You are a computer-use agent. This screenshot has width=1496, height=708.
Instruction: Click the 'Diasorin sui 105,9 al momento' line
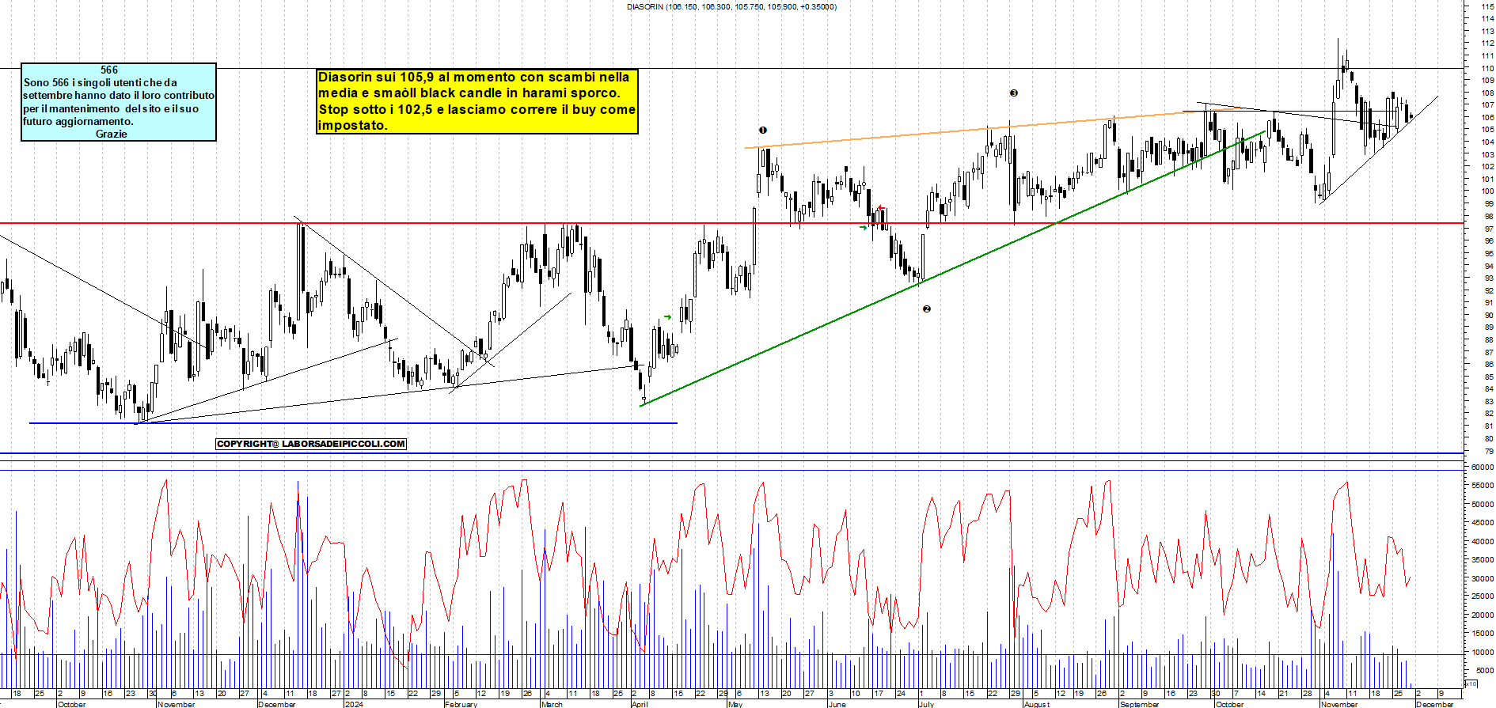(474, 77)
